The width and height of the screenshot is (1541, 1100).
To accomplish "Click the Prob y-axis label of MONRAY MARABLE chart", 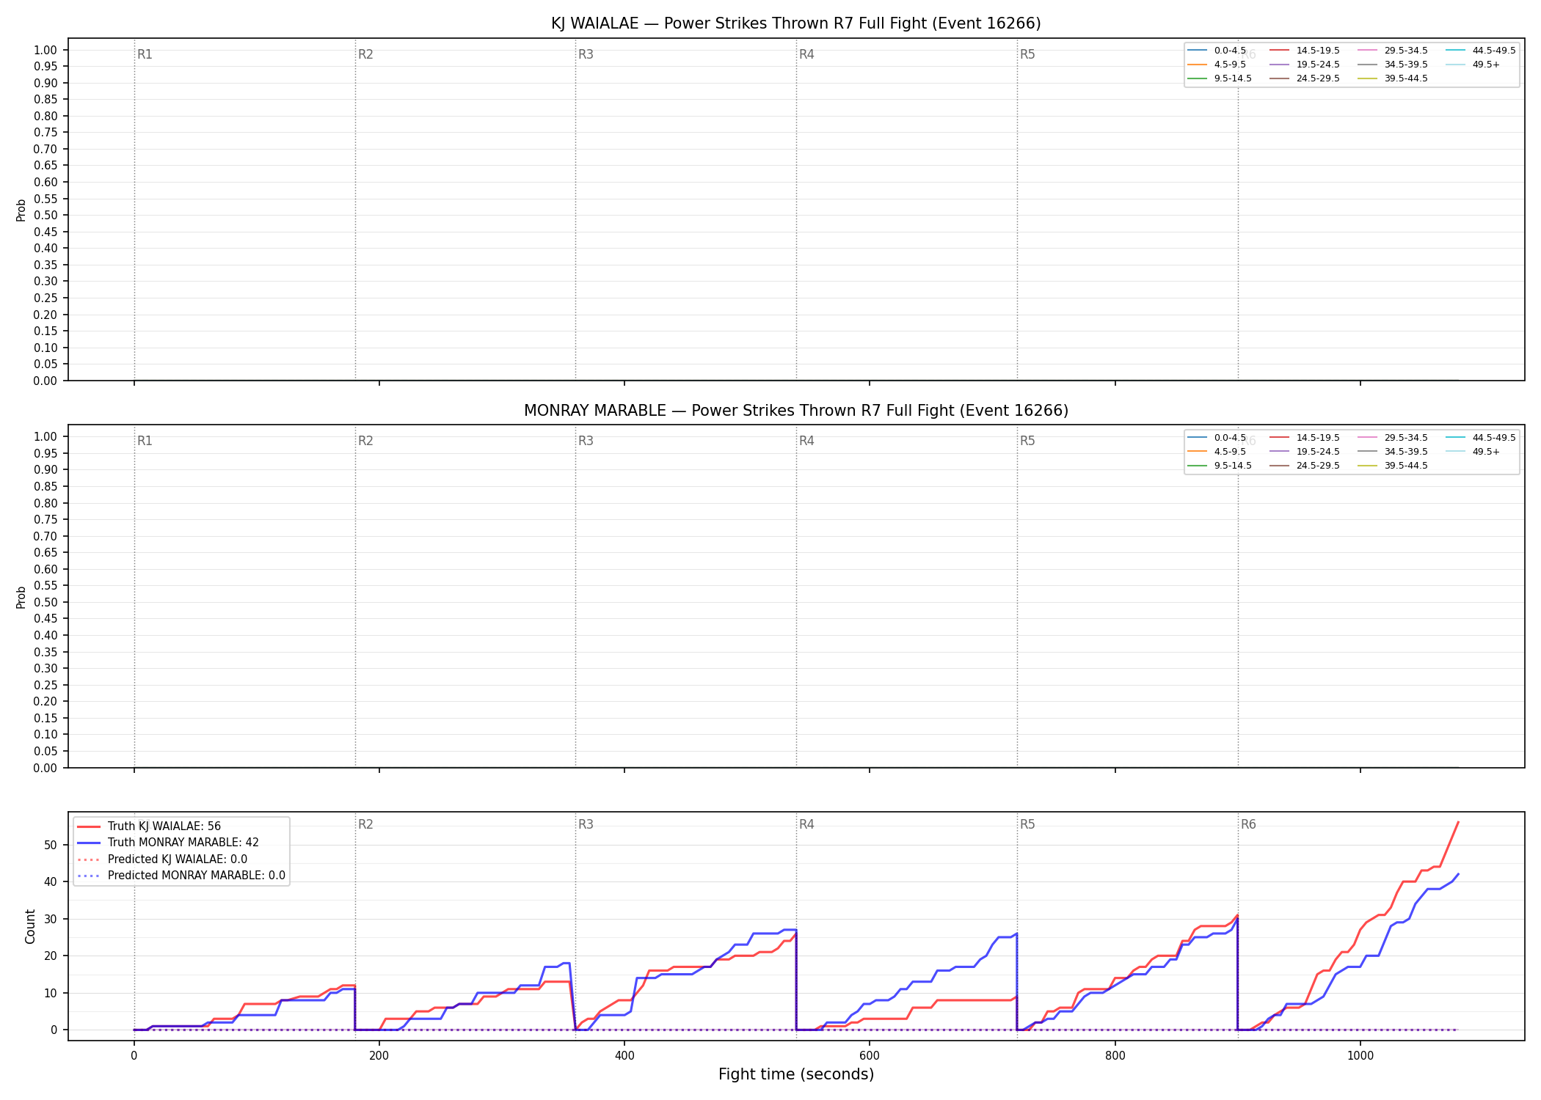I will pyautogui.click(x=21, y=597).
